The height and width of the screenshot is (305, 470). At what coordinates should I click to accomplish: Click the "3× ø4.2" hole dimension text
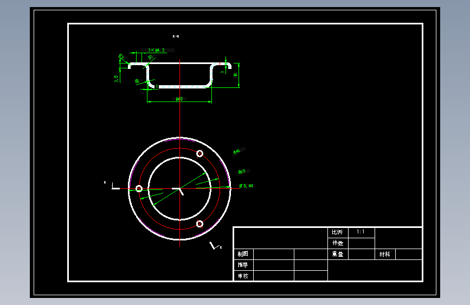pyautogui.click(x=157, y=50)
